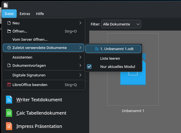Click the Writer file icon in the submenu entry
This screenshot has height=133, width=181.
pos(97,49)
